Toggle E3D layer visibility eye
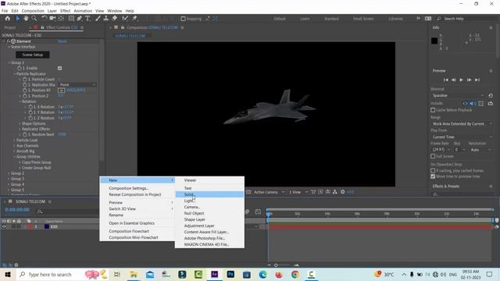 coord(4,227)
